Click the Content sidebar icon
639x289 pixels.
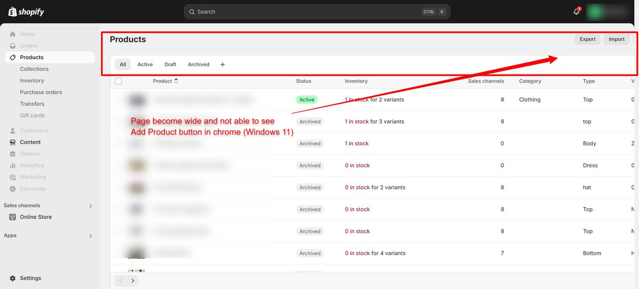tap(13, 142)
